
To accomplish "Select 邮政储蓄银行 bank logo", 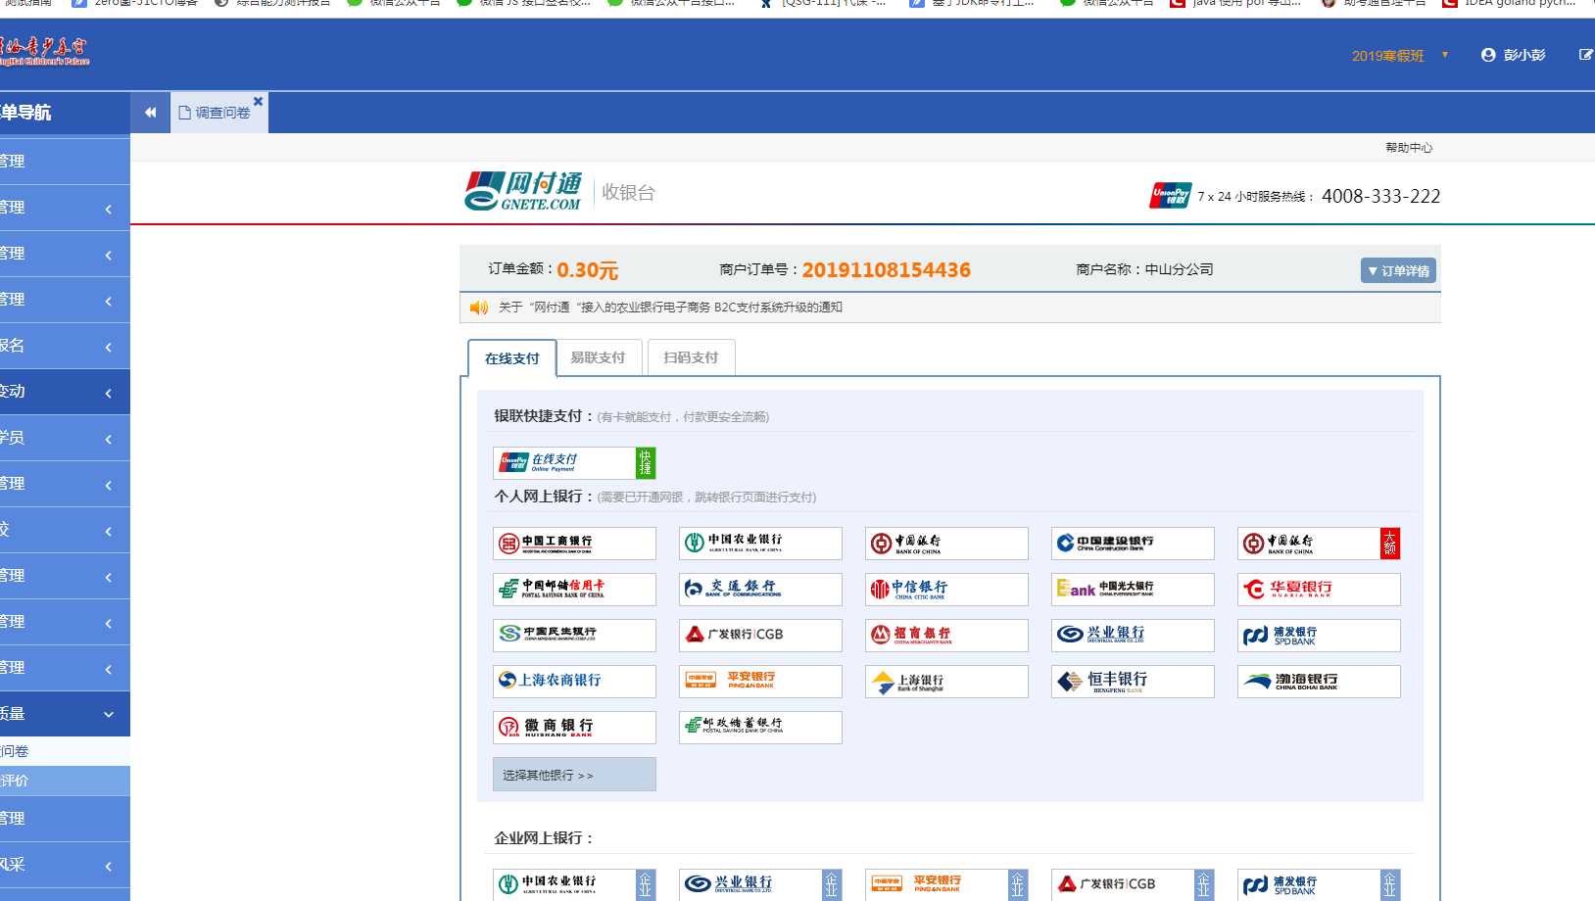I will (x=760, y=728).
